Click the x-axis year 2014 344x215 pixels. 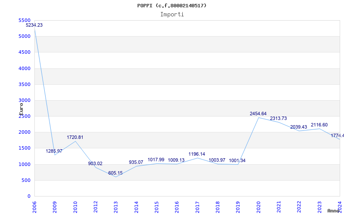tap(136, 207)
